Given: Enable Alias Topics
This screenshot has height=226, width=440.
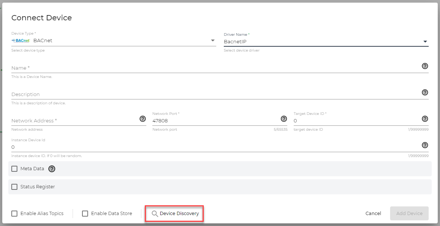Looking at the screenshot, I should 14,213.
